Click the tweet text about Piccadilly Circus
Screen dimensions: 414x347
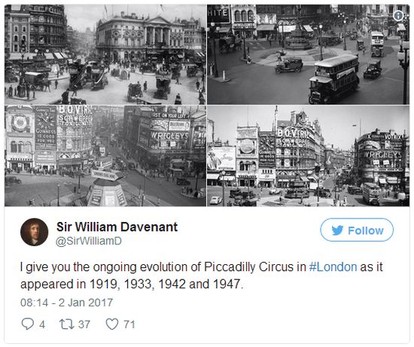point(202,275)
